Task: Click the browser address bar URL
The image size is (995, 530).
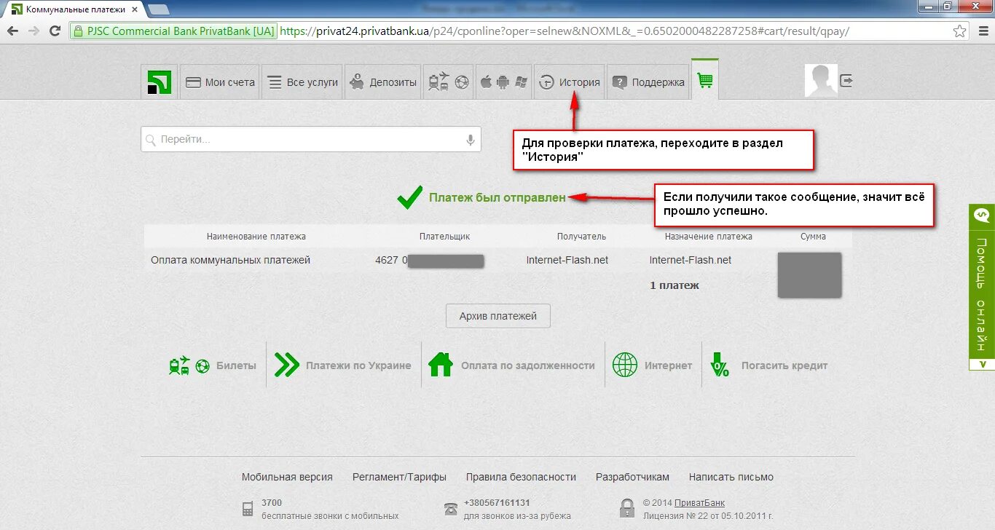Action: [x=565, y=31]
